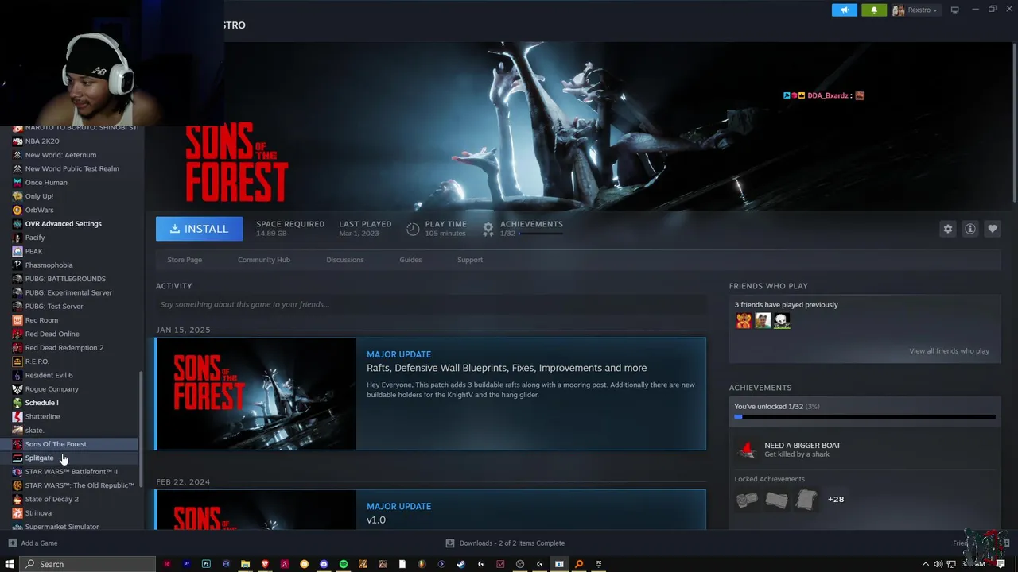Image resolution: width=1018 pixels, height=572 pixels.
Task: Select State of Decay 2 icon
Action: coord(17,499)
